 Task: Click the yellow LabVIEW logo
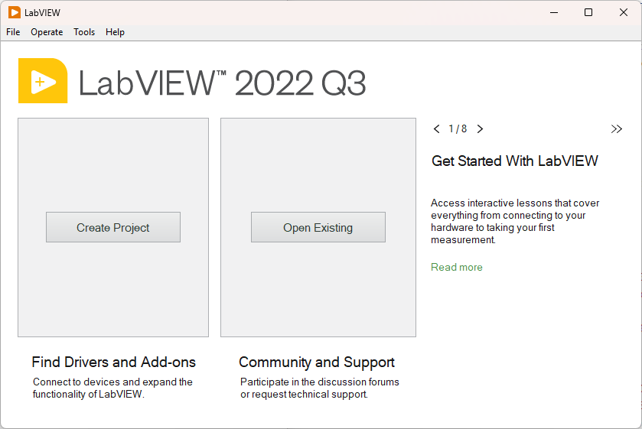[43, 80]
